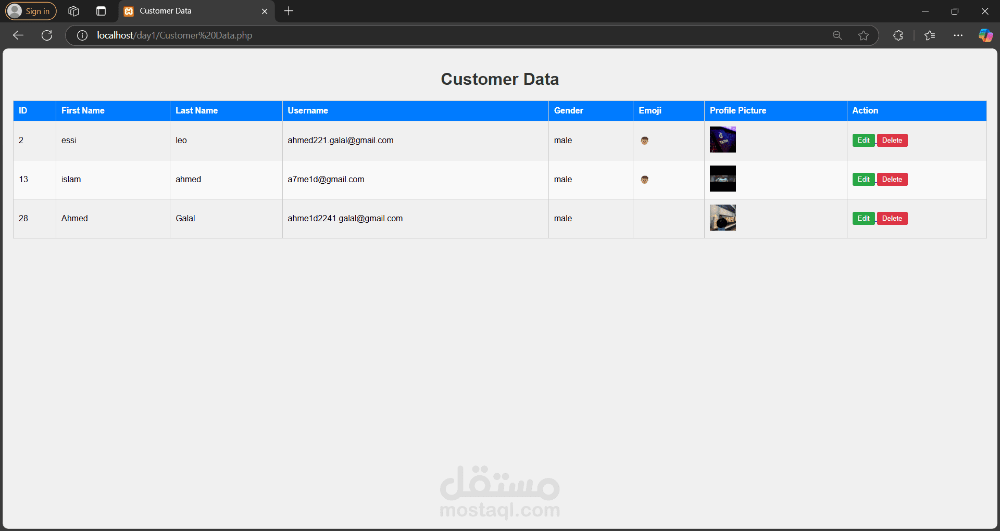Click the First Name column header

113,111
